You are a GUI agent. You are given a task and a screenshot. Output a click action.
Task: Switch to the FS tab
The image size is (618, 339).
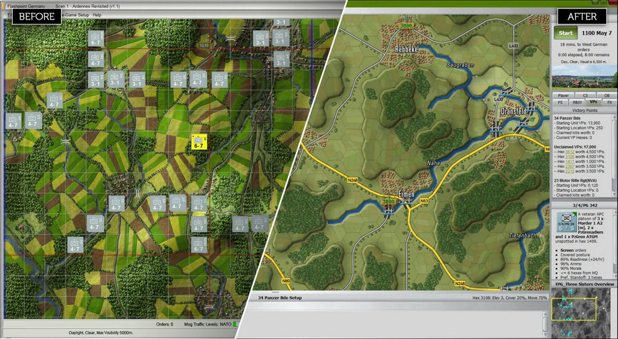point(560,103)
